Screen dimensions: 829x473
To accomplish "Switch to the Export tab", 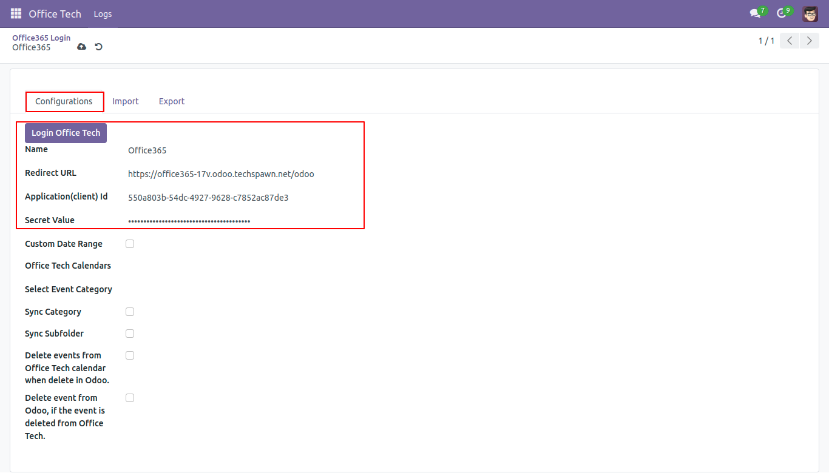I will (172, 101).
